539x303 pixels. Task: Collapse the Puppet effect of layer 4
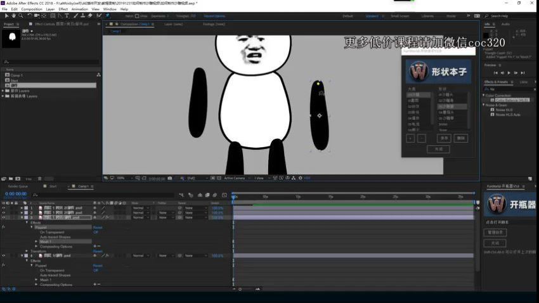click(x=32, y=265)
